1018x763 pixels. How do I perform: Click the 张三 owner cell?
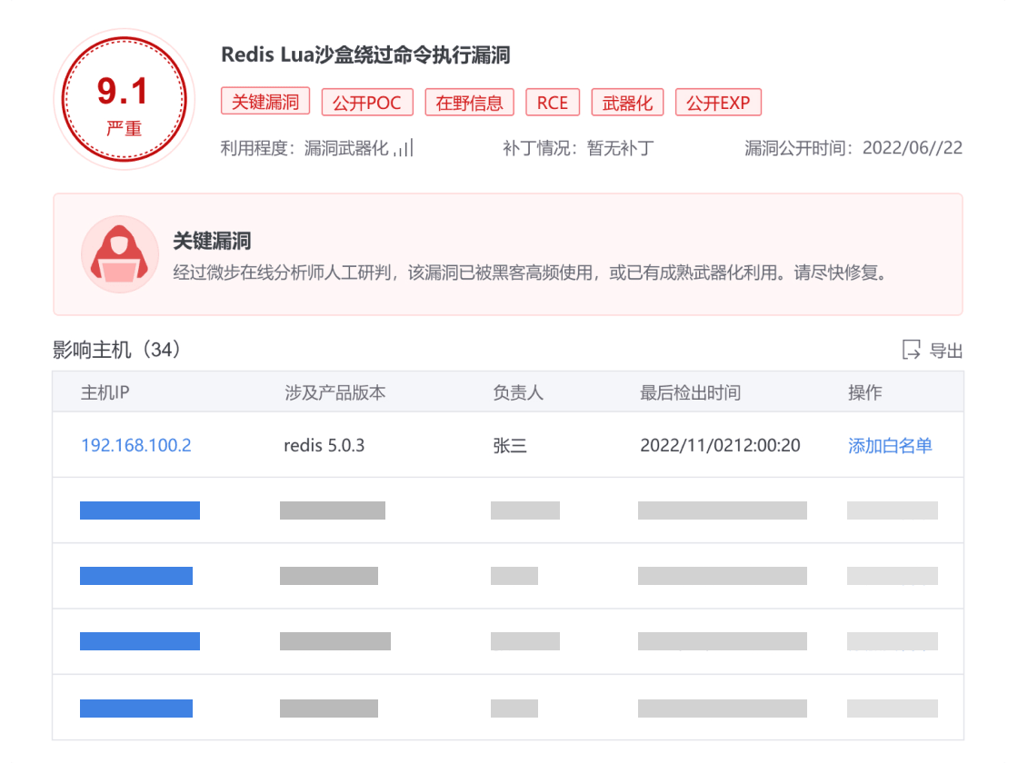(510, 445)
